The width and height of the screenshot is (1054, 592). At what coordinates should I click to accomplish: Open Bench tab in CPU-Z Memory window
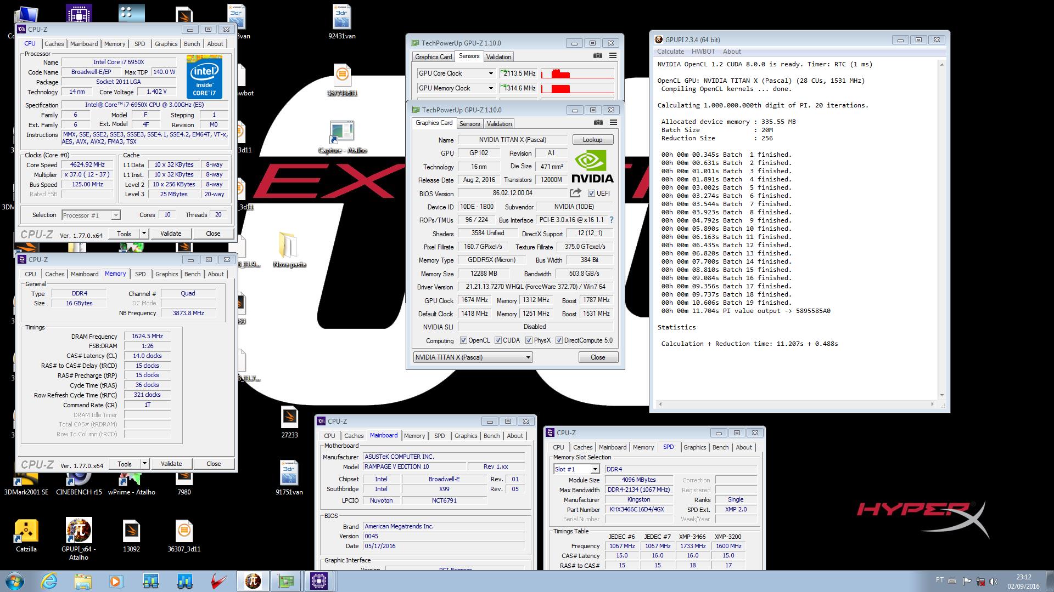click(x=193, y=274)
